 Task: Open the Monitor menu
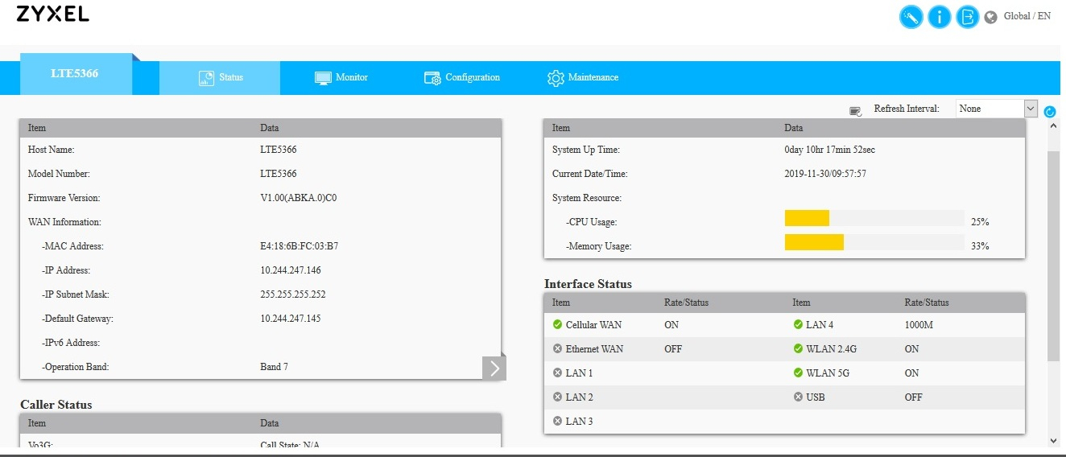[341, 78]
